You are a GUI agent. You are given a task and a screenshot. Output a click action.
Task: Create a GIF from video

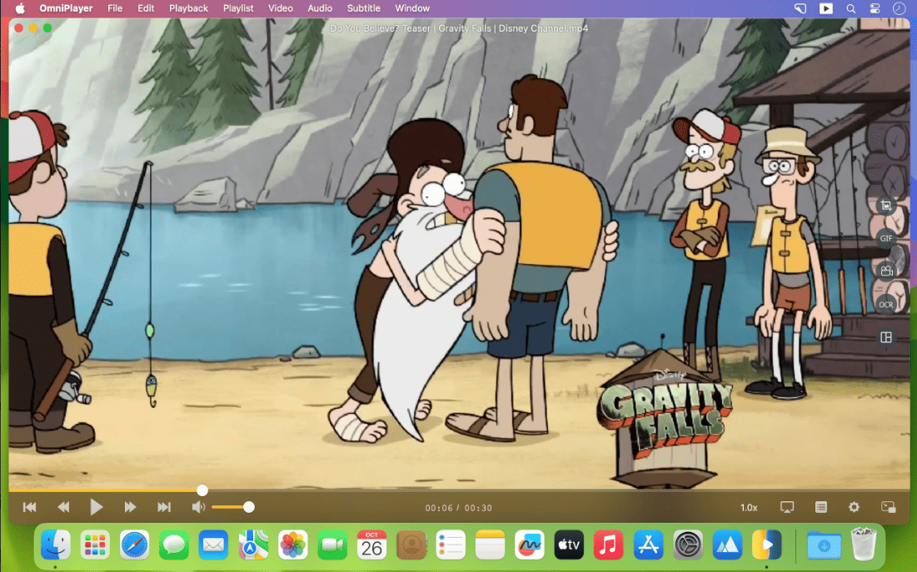(x=886, y=238)
